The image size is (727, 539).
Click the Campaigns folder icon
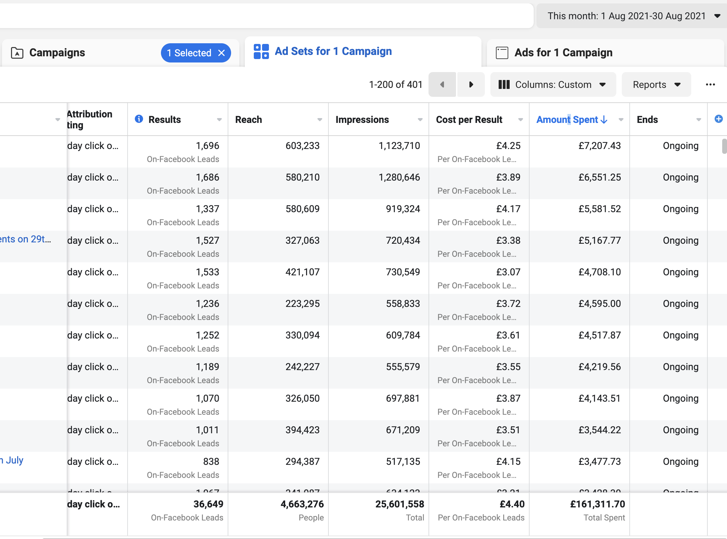click(x=17, y=53)
